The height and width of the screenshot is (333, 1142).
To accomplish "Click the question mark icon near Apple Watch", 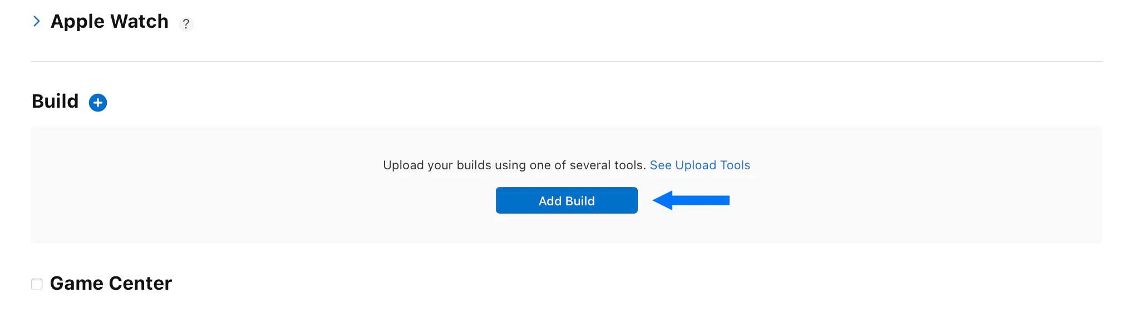I will (186, 24).
